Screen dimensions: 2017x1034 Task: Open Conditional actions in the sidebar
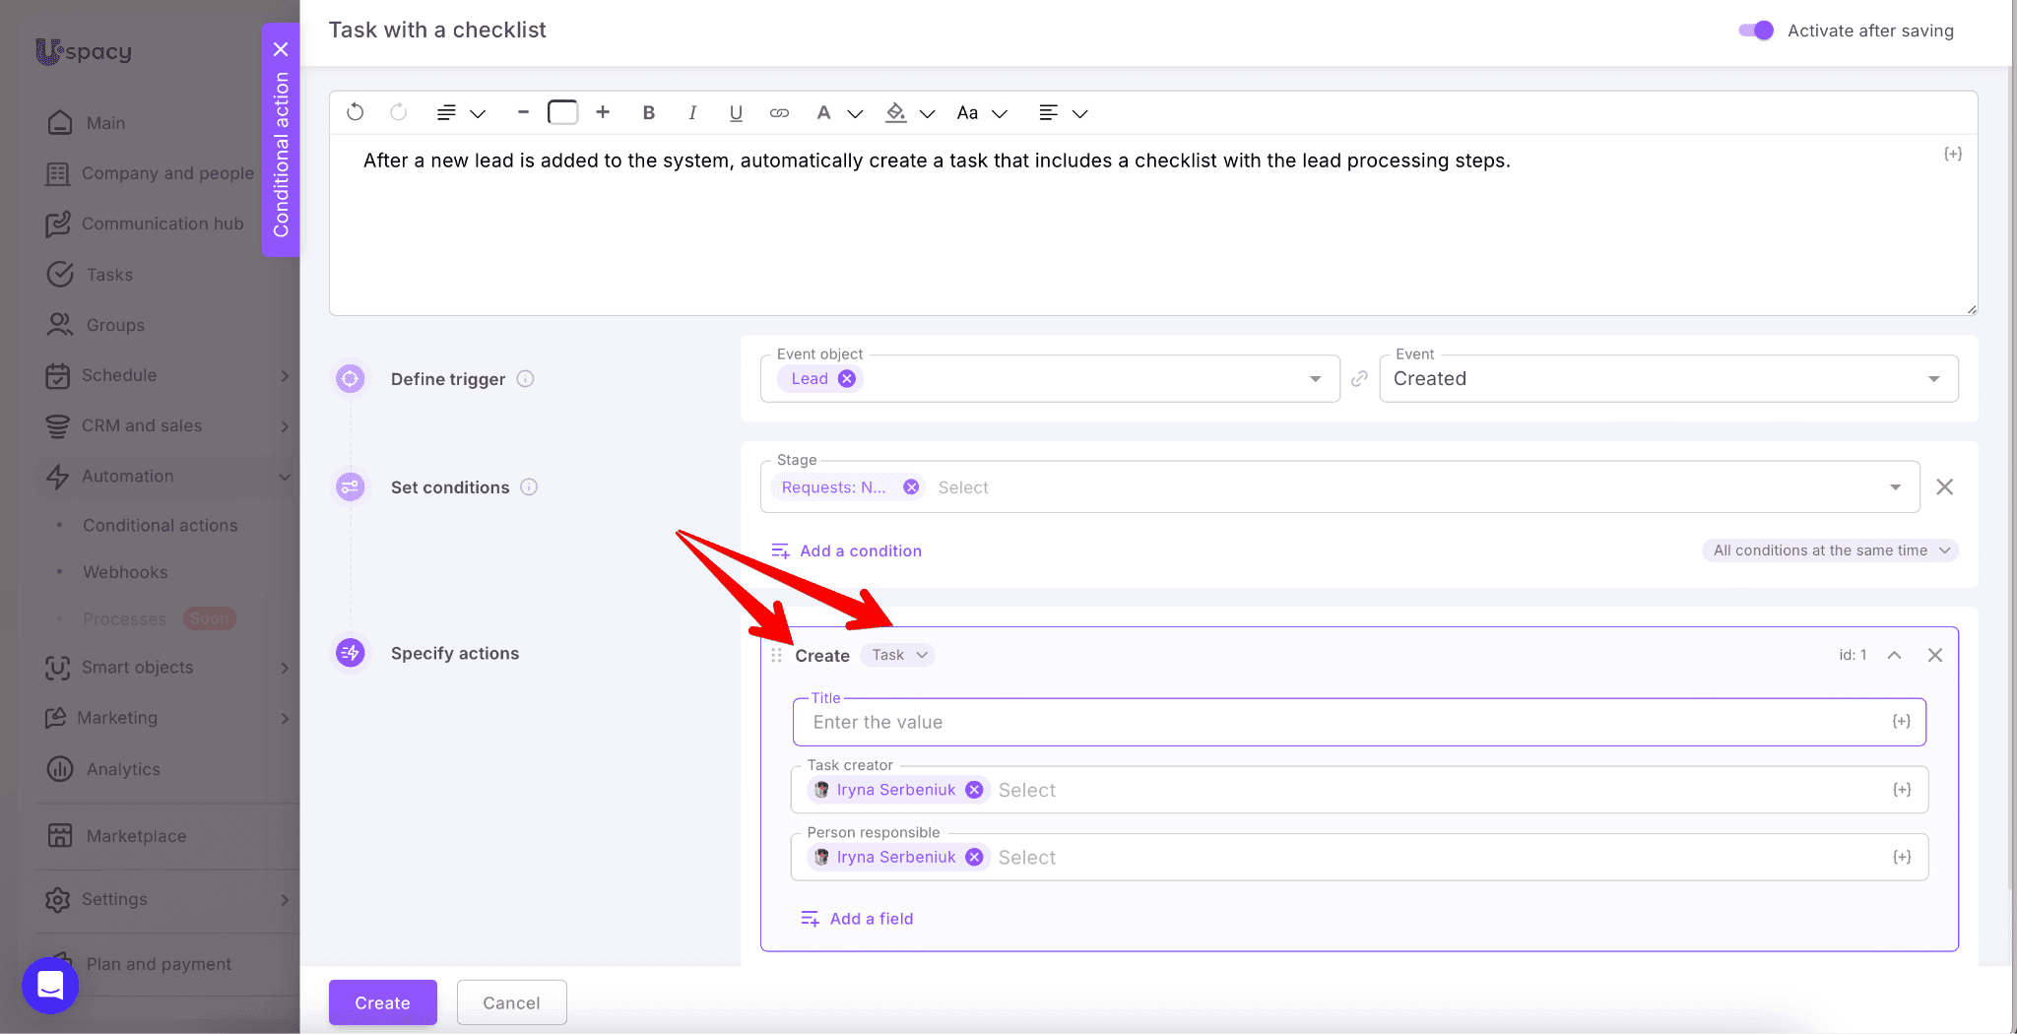point(160,526)
